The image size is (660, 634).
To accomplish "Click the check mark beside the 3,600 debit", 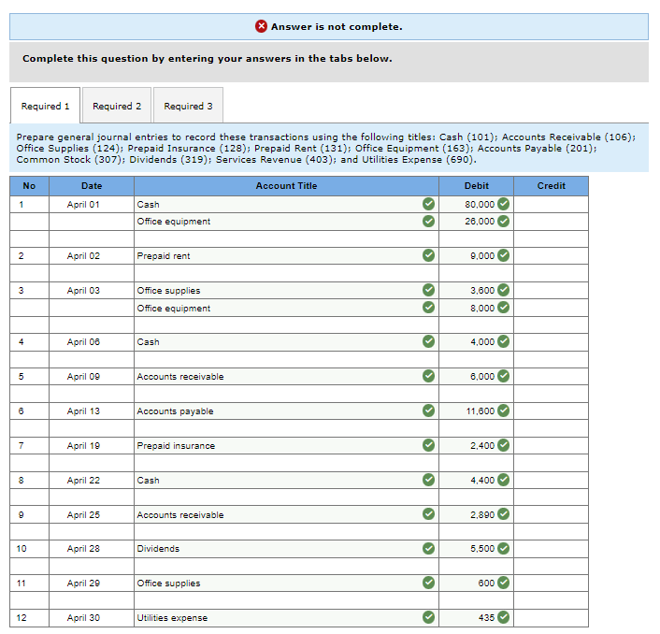I will coord(504,290).
